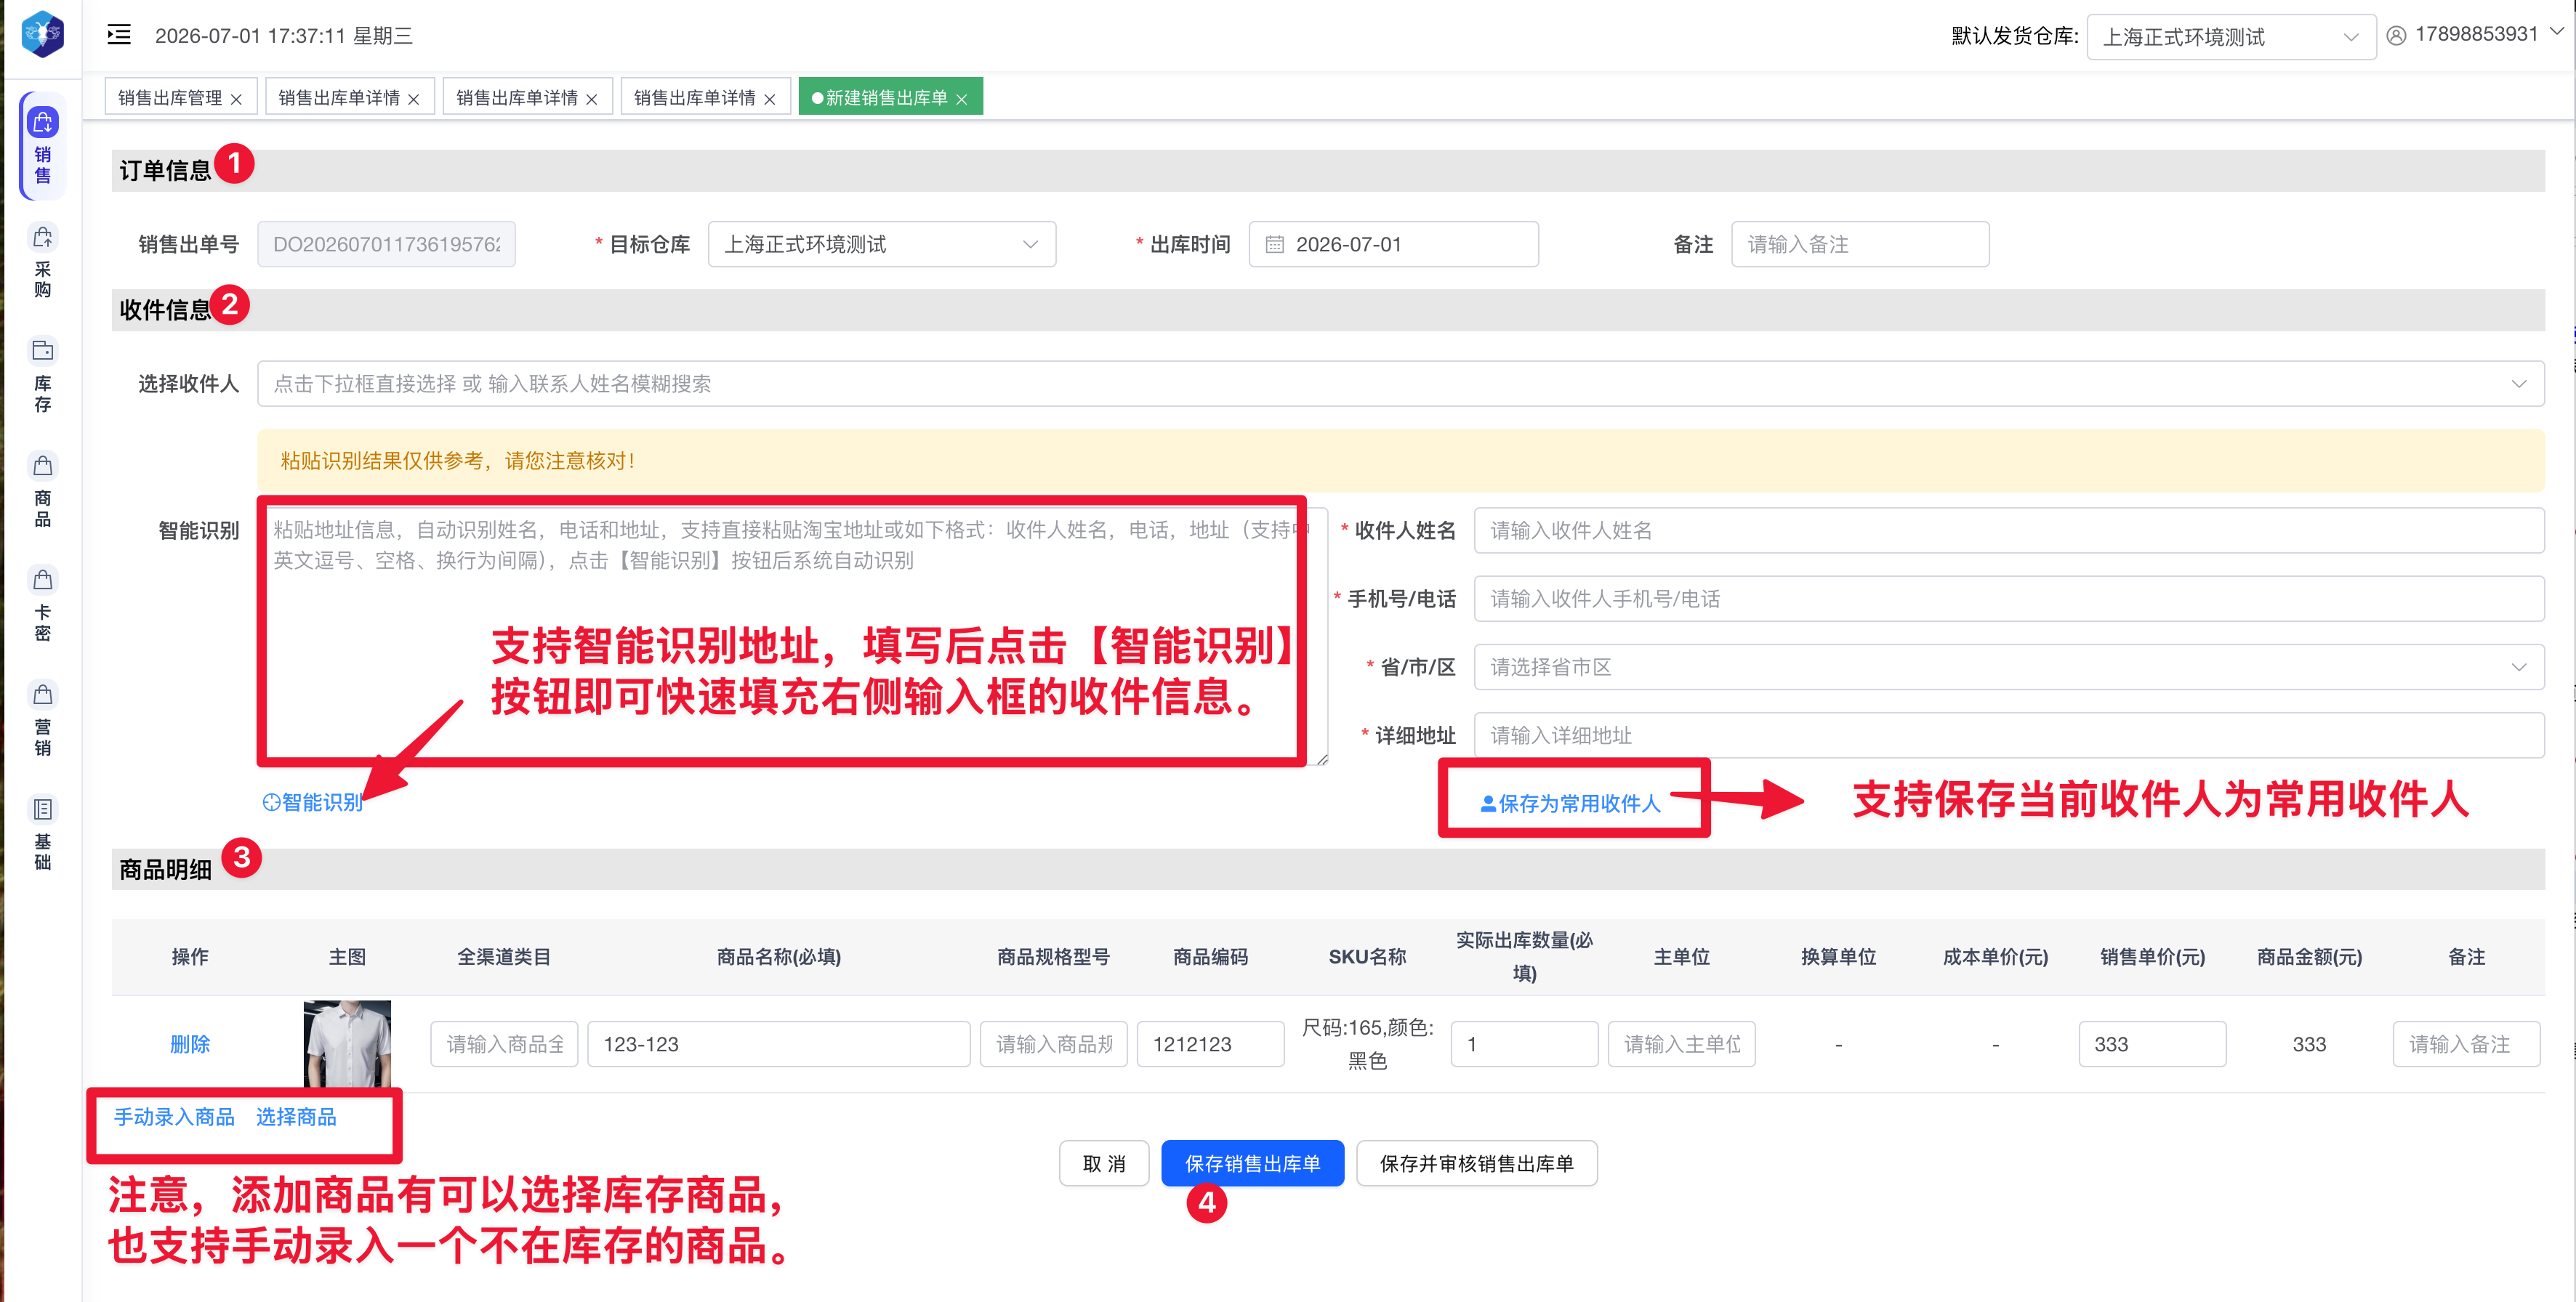The image size is (2576, 1302).
Task: Expand the 默认发货仓库 dropdown
Action: (2231, 37)
